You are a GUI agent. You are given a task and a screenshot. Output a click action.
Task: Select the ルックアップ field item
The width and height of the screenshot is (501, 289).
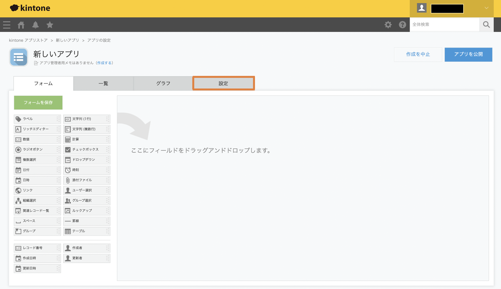tap(86, 211)
